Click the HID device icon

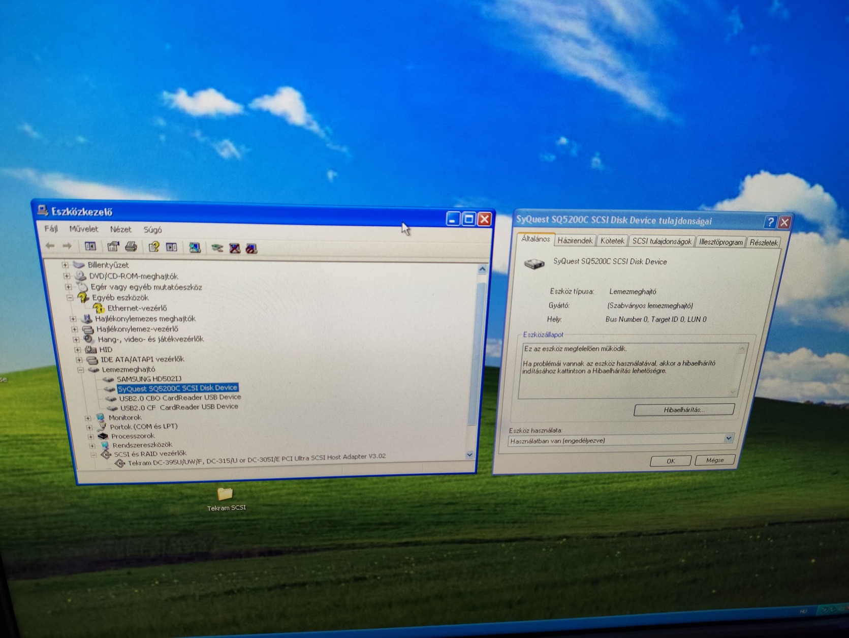click(x=91, y=349)
